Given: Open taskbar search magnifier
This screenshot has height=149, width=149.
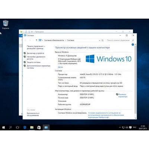Looking at the screenshot, I should click(10, 127).
